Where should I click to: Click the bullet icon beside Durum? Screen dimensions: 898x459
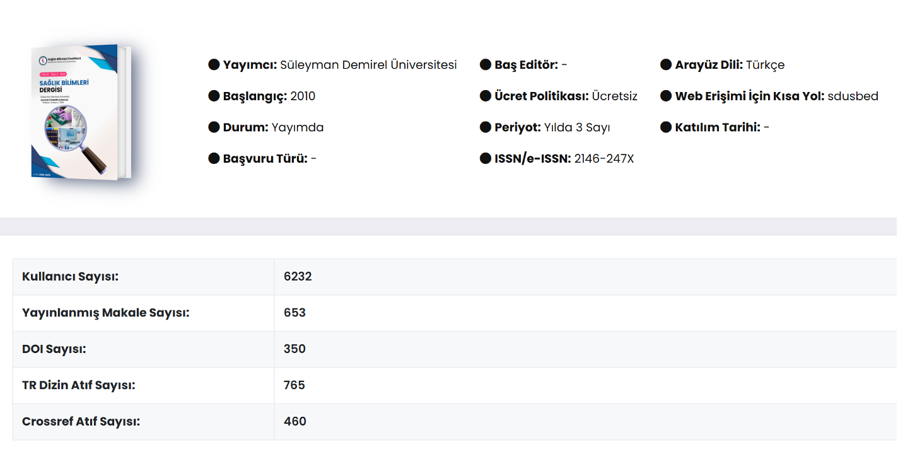point(214,127)
